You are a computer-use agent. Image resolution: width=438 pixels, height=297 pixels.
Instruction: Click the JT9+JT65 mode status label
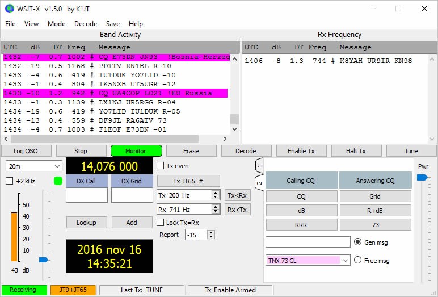[73, 290]
